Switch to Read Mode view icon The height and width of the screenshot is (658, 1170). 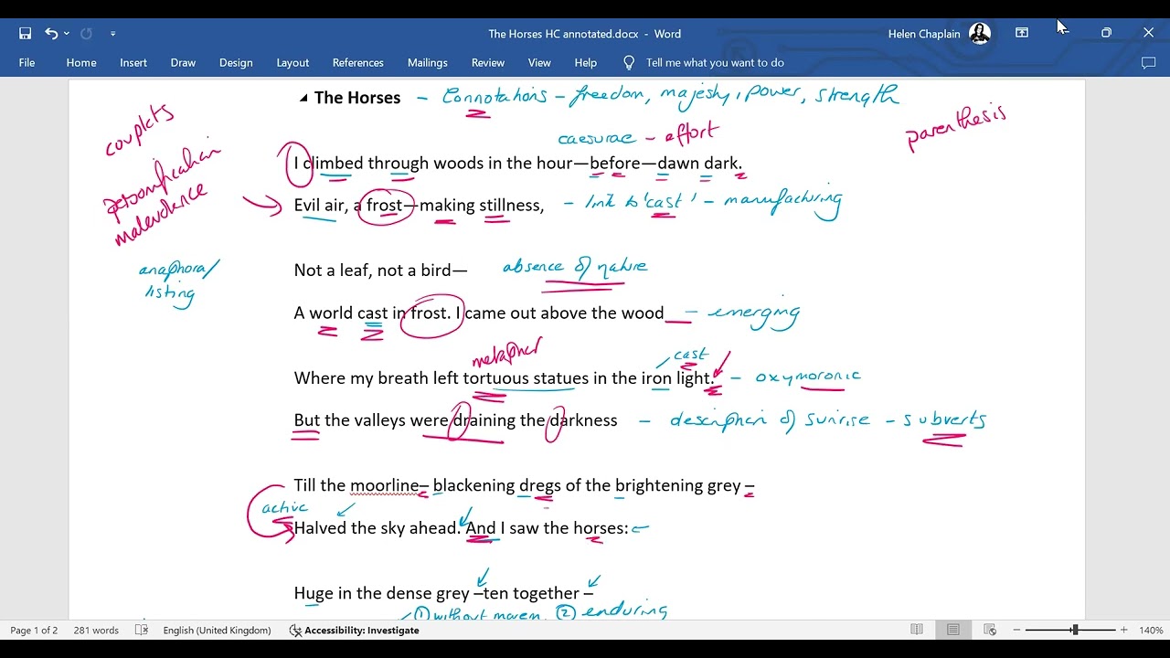[917, 630]
